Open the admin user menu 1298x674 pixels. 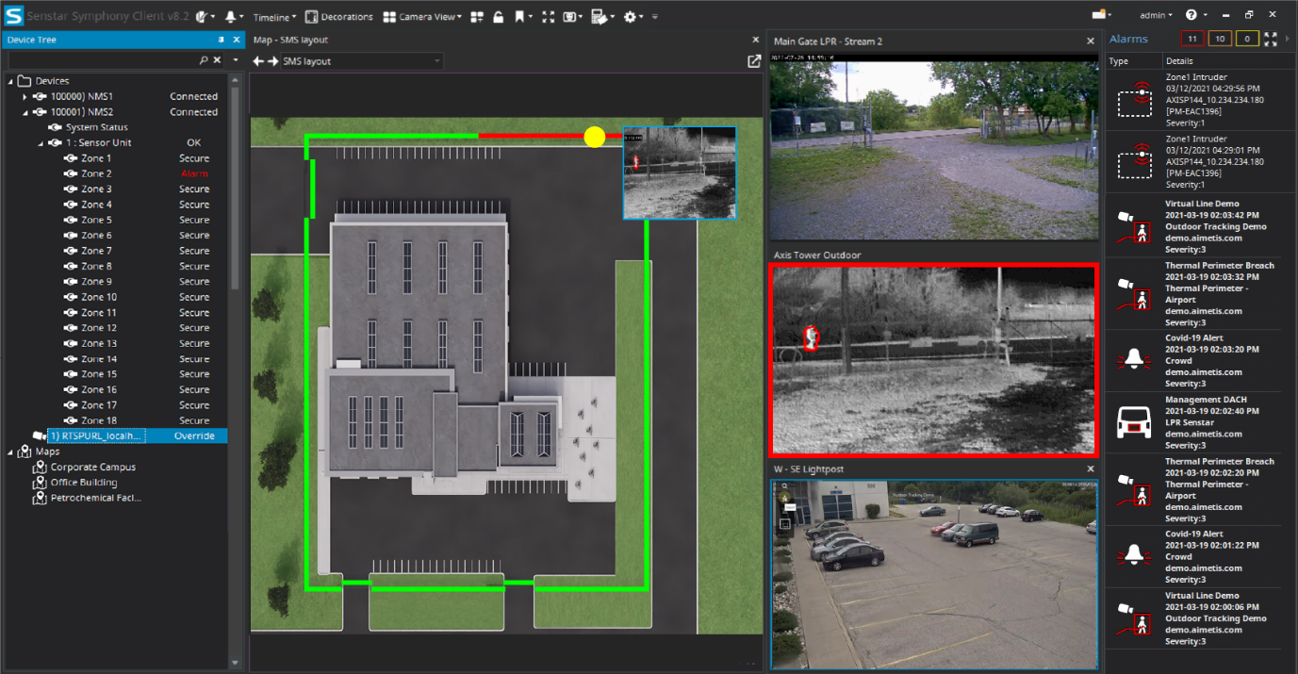[x=1156, y=15]
